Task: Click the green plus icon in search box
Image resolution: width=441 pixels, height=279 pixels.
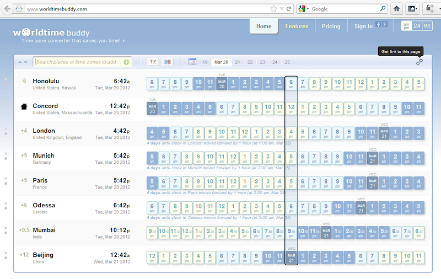Action: pos(127,62)
